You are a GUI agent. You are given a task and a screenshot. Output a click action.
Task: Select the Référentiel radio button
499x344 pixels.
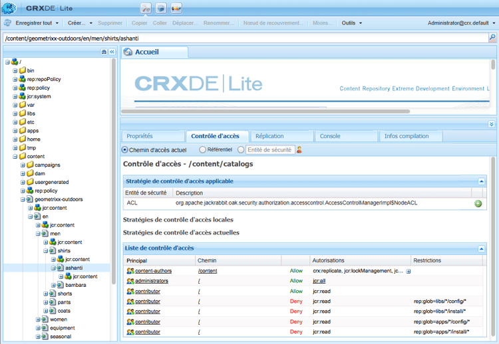pyautogui.click(x=202, y=149)
